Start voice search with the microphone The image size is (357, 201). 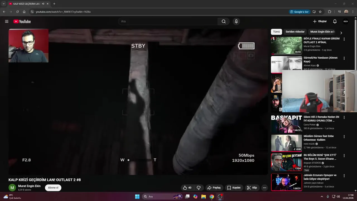click(x=236, y=21)
